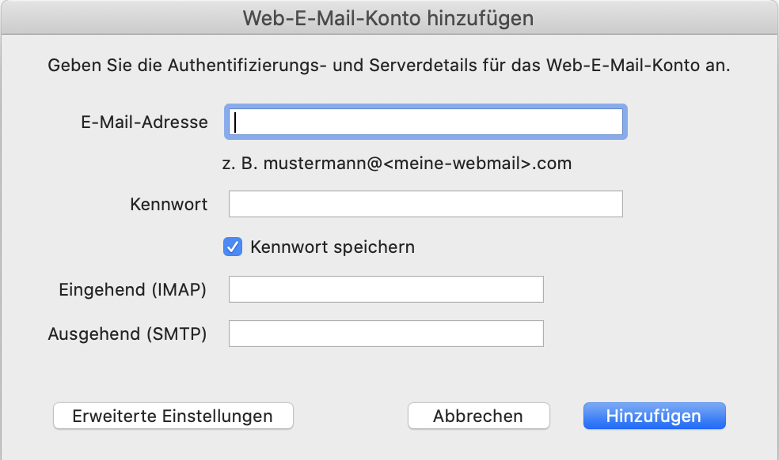Open Erweiterte Einstellungen
779x460 pixels.
tap(173, 416)
